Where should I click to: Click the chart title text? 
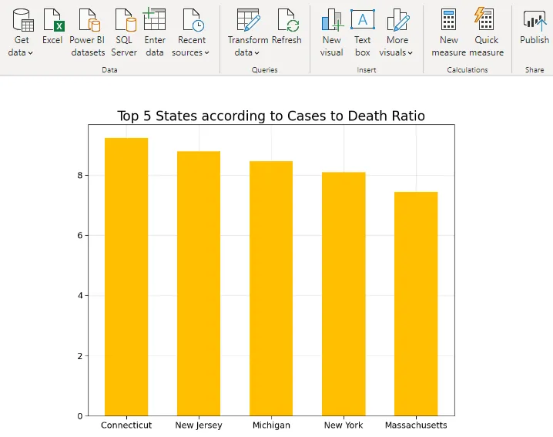pos(271,116)
